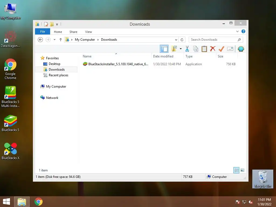Select My Computer in navigation pane
Screen dimensions: 276x207
point(56,87)
